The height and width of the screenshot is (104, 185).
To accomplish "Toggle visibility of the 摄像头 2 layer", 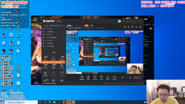I will click(x=43, y=32).
